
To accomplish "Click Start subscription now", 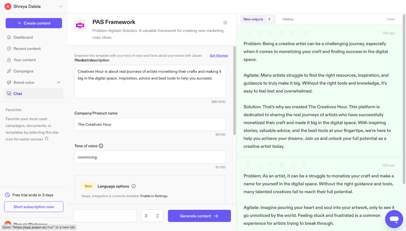I will 34,207.
